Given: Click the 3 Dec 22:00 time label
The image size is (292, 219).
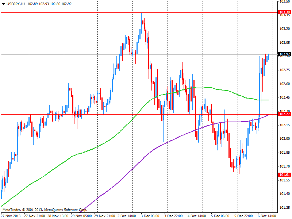Looking at the screenshot, I should pyautogui.click(x=173, y=216).
